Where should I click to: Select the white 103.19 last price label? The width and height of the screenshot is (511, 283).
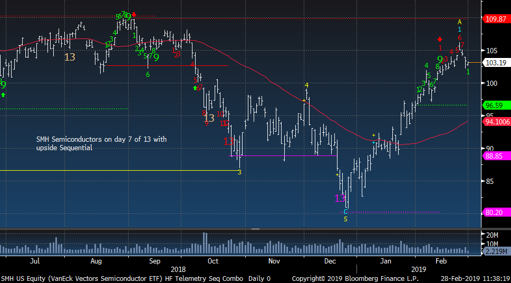(x=496, y=63)
